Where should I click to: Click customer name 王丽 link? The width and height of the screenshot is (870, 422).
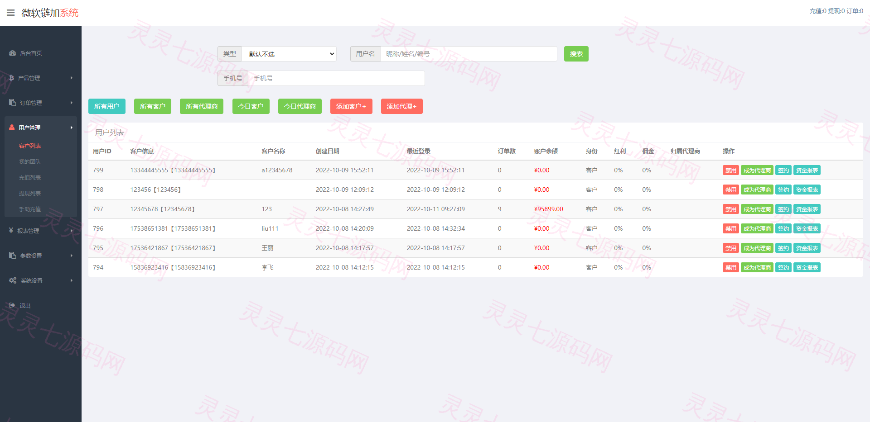pyautogui.click(x=267, y=248)
